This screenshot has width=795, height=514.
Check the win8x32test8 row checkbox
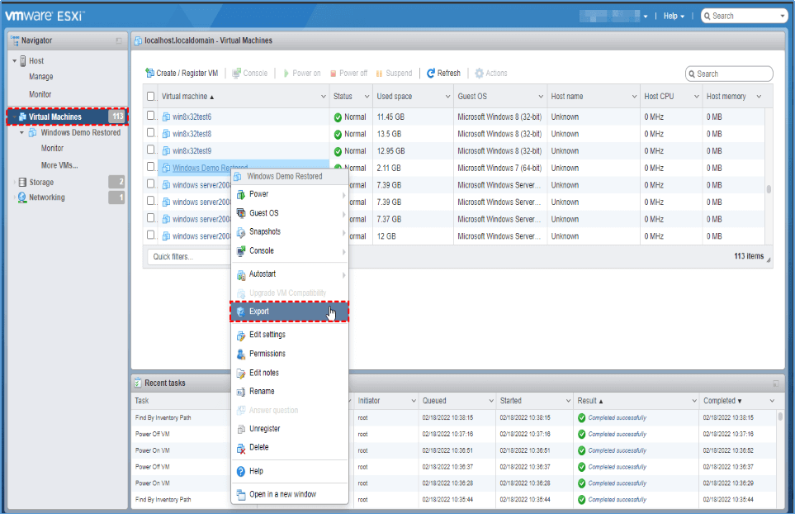151,133
